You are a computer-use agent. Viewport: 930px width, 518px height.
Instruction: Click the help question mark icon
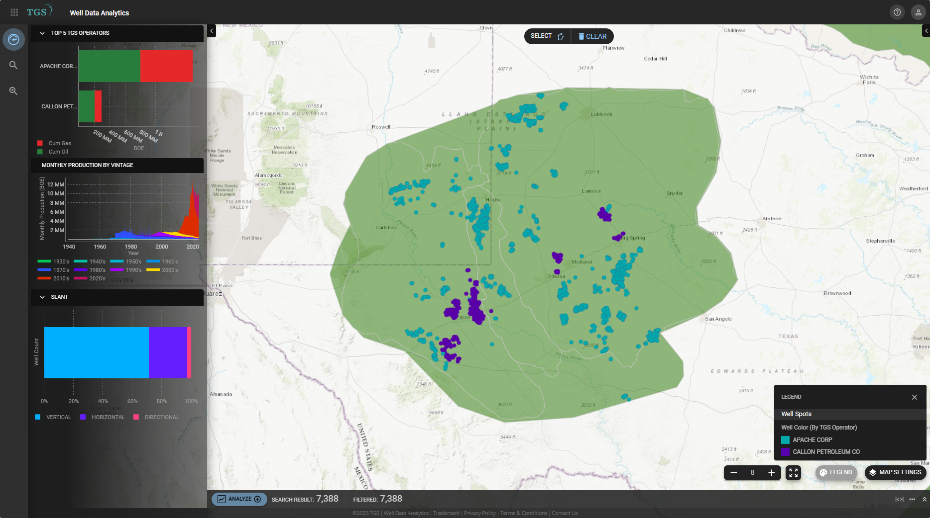click(897, 12)
